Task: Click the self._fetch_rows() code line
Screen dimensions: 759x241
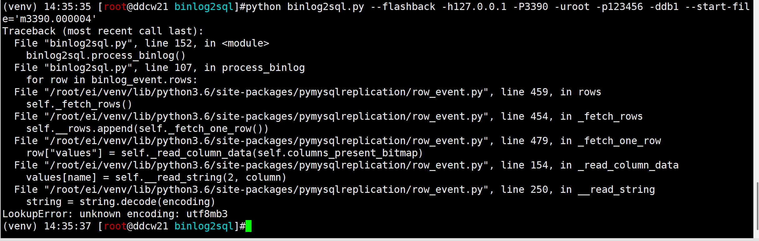Action: coord(79,104)
